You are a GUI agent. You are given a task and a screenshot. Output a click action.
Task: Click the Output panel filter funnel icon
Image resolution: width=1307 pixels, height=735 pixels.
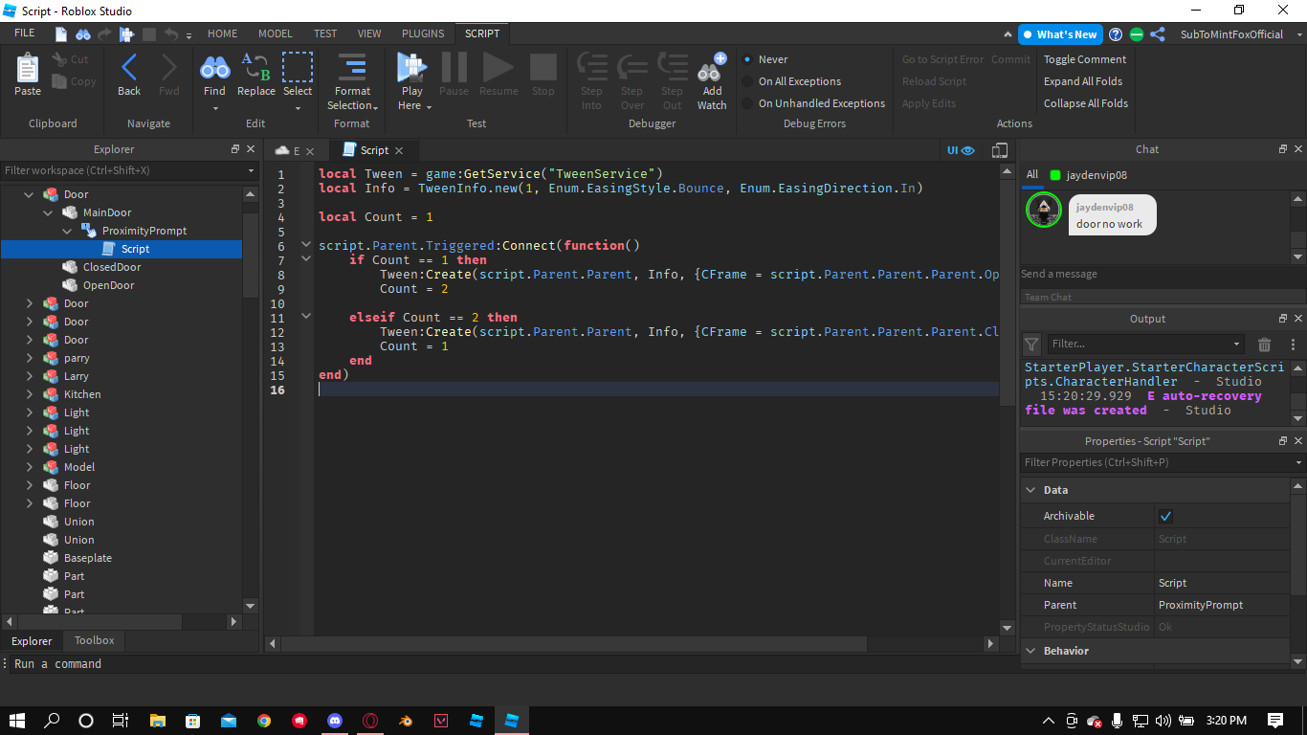coord(1031,345)
